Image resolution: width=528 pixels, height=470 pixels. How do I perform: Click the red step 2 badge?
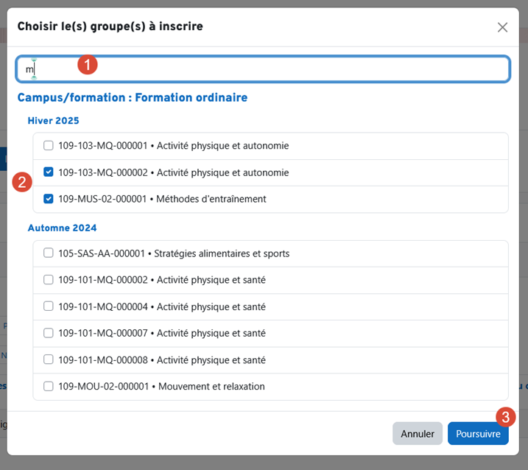(23, 182)
